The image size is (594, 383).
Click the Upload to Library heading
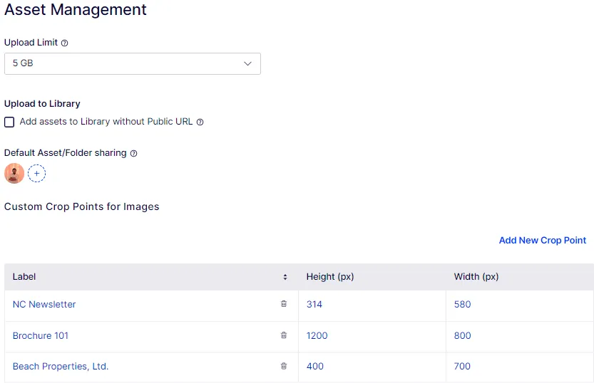coord(42,104)
